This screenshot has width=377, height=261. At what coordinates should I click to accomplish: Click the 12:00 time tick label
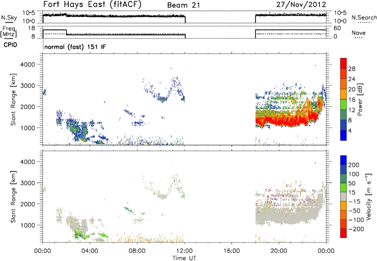click(x=184, y=251)
